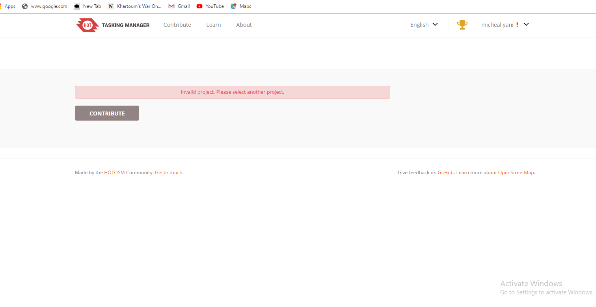Open the Contribute nav item
596x307 pixels.
177,25
